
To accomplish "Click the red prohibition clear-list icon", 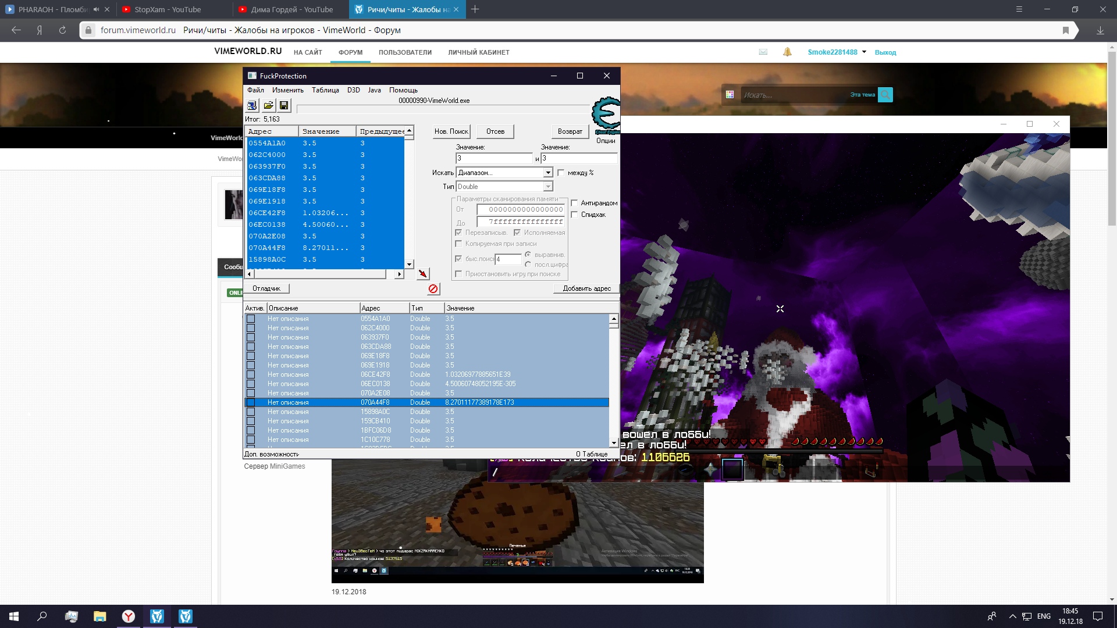I will pyautogui.click(x=433, y=289).
